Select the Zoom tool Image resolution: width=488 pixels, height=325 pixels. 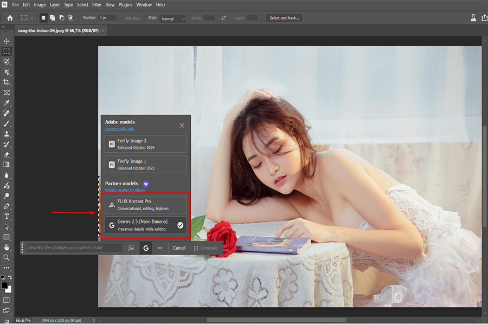click(7, 257)
